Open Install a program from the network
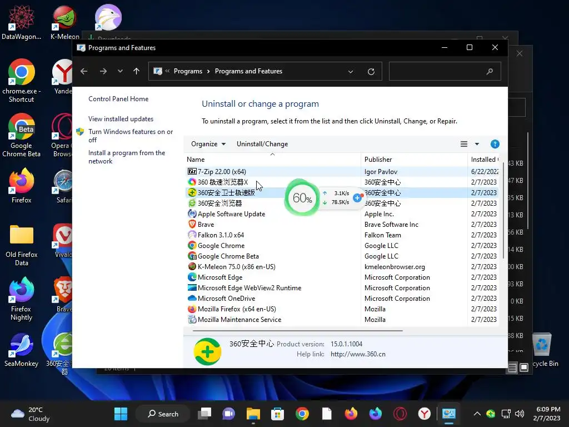Image resolution: width=569 pixels, height=427 pixels. coord(127,157)
